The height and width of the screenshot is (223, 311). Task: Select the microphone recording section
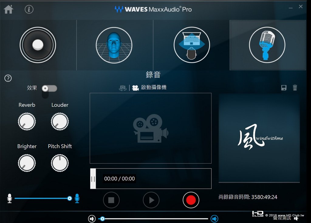tap(267, 45)
